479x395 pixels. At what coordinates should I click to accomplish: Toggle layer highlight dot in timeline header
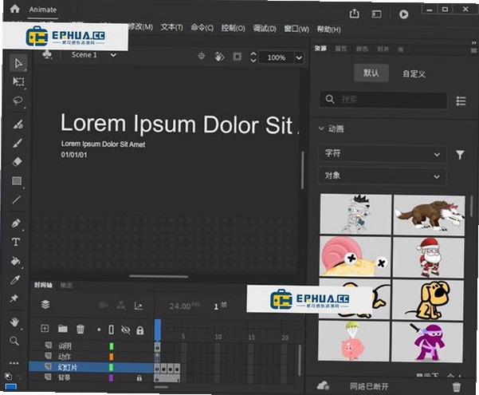[x=99, y=330]
